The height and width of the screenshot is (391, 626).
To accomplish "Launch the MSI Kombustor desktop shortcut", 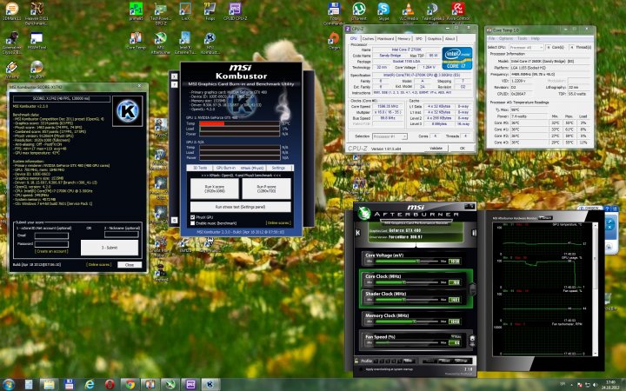I will click(210, 43).
